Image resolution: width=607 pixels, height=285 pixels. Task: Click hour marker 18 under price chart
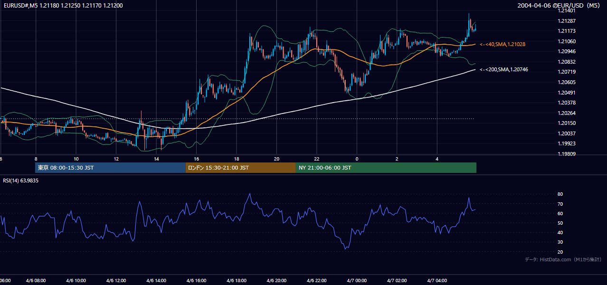click(237, 158)
